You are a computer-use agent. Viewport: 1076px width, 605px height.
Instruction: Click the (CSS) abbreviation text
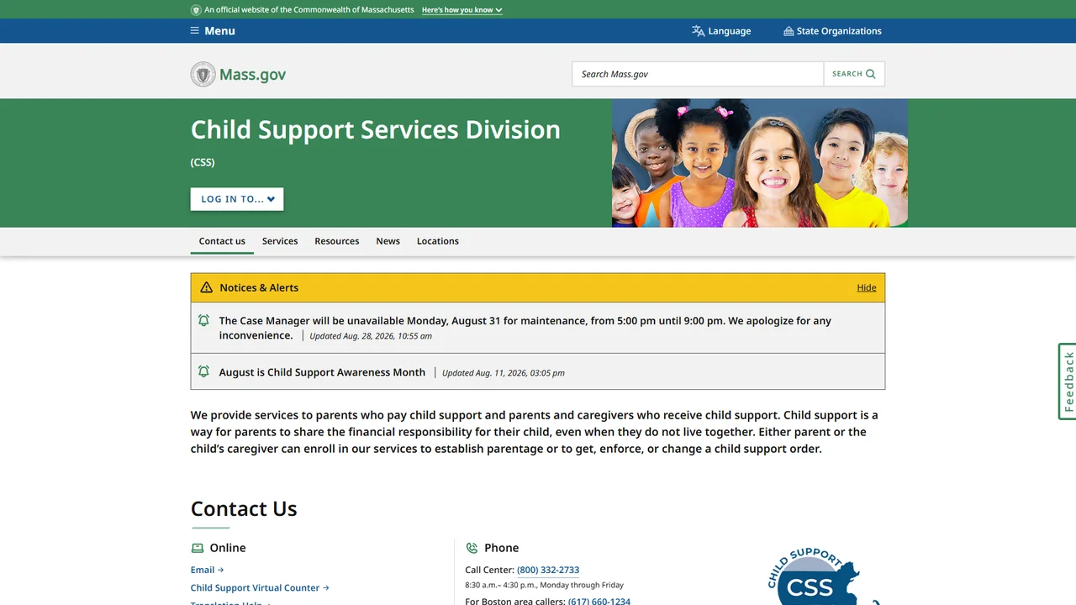point(203,162)
